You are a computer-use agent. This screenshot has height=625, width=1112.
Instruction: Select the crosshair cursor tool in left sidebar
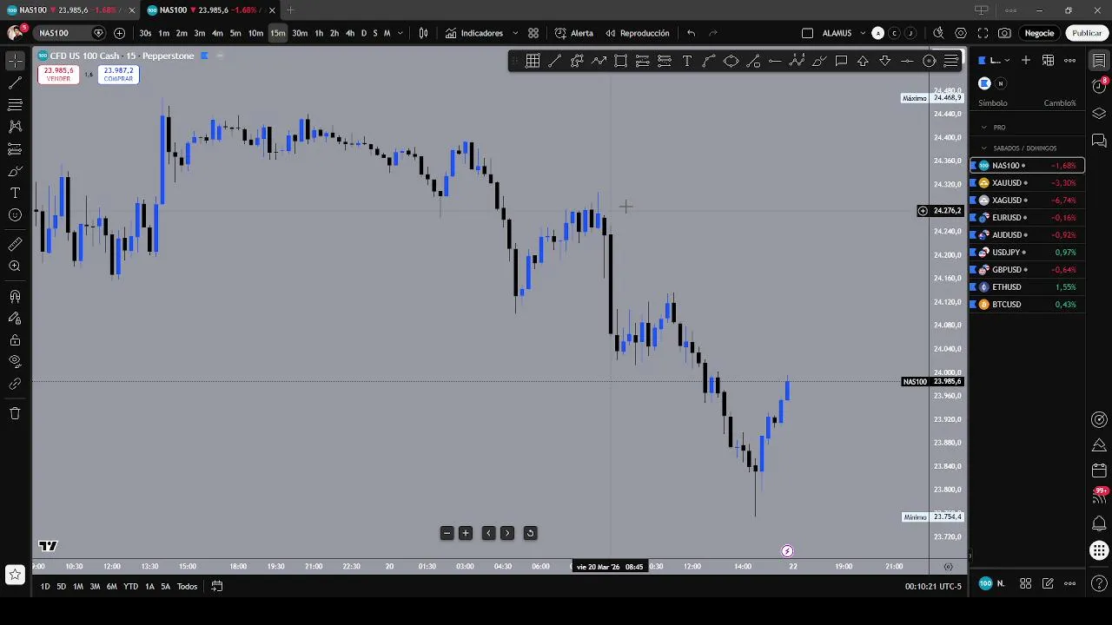[15, 61]
